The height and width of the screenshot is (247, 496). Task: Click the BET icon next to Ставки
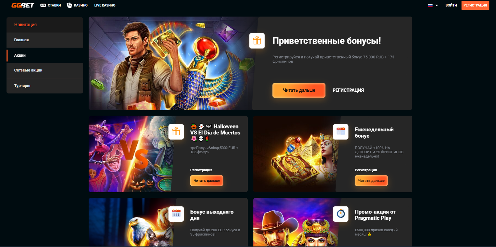43,5
